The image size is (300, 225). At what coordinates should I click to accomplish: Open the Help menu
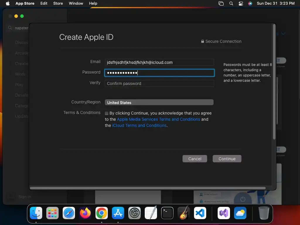(93, 3)
